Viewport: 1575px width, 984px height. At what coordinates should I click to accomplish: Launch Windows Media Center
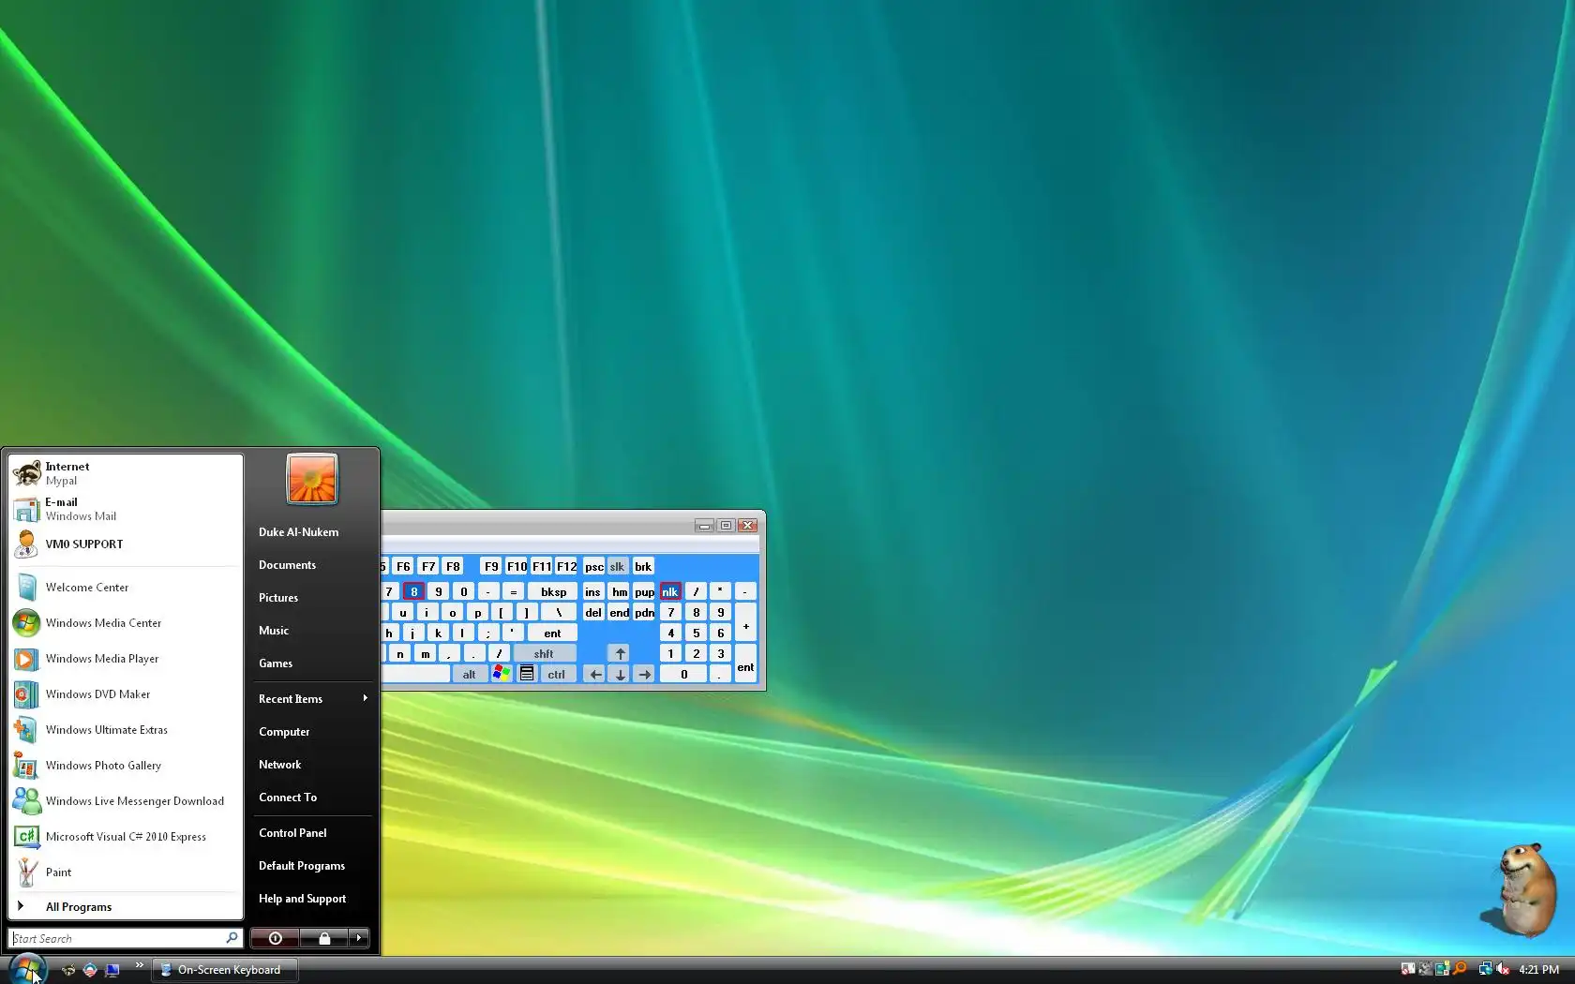(x=126, y=623)
